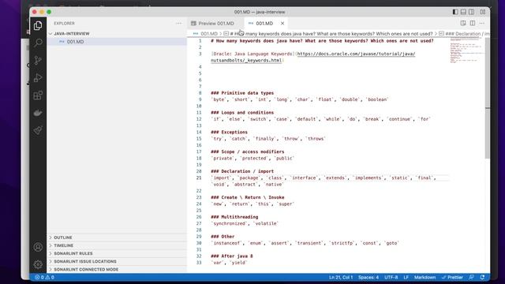Open the Run and Debug view icon
The height and width of the screenshot is (284, 505).
[38, 77]
